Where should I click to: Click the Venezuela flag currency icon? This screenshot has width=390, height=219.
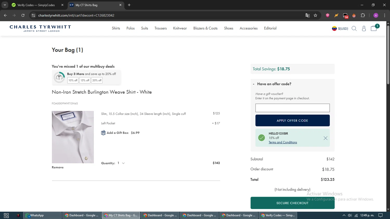[334, 29]
